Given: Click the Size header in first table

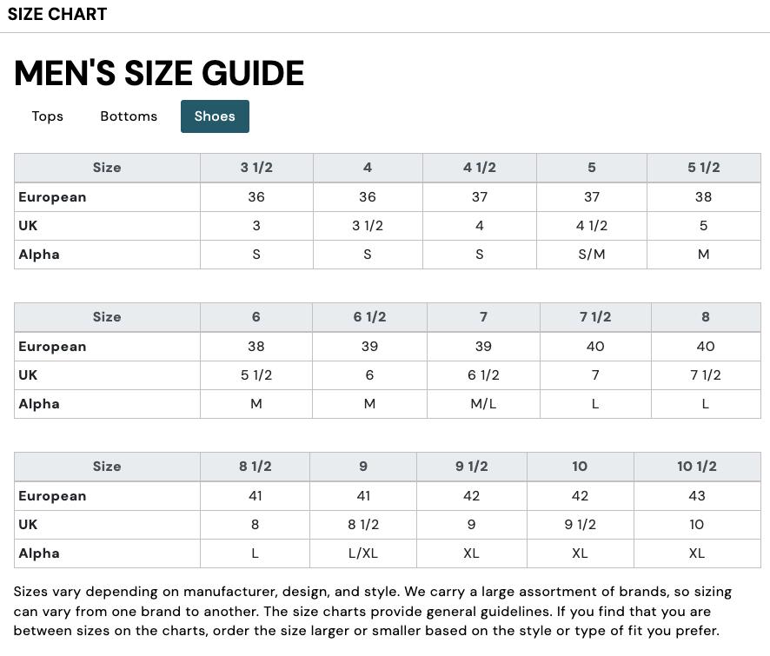Looking at the screenshot, I should [x=107, y=168].
